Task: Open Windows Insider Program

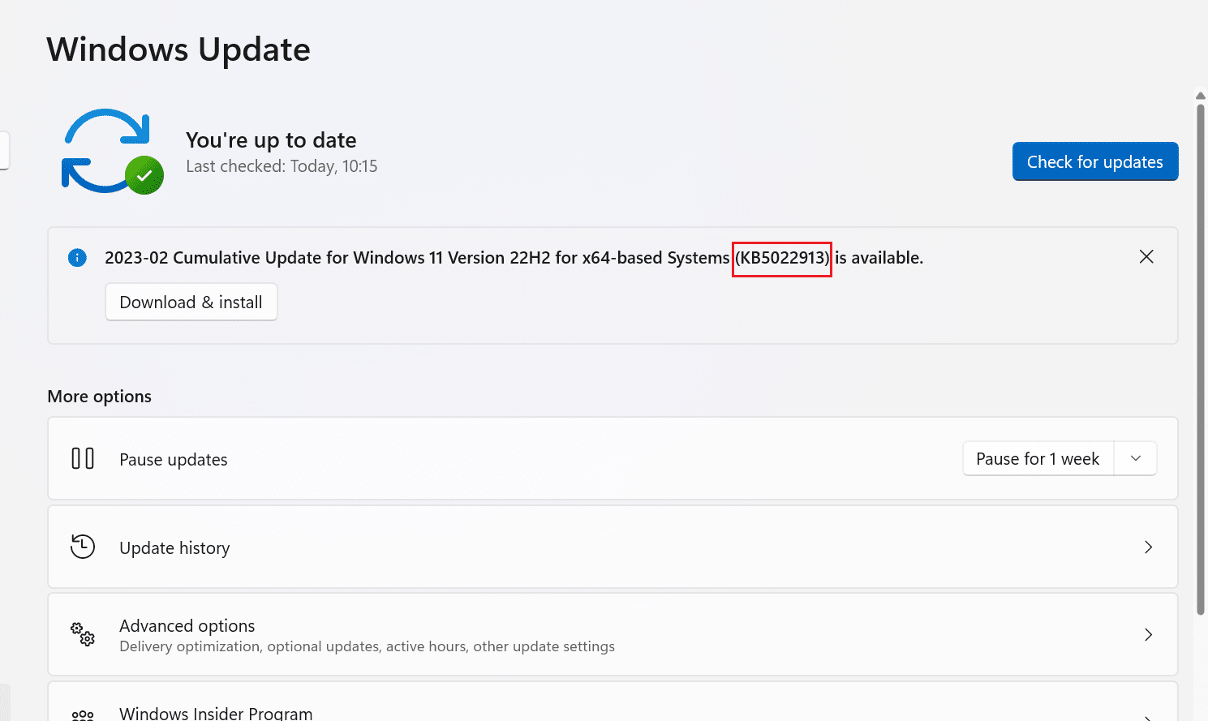Action: pyautogui.click(x=613, y=702)
